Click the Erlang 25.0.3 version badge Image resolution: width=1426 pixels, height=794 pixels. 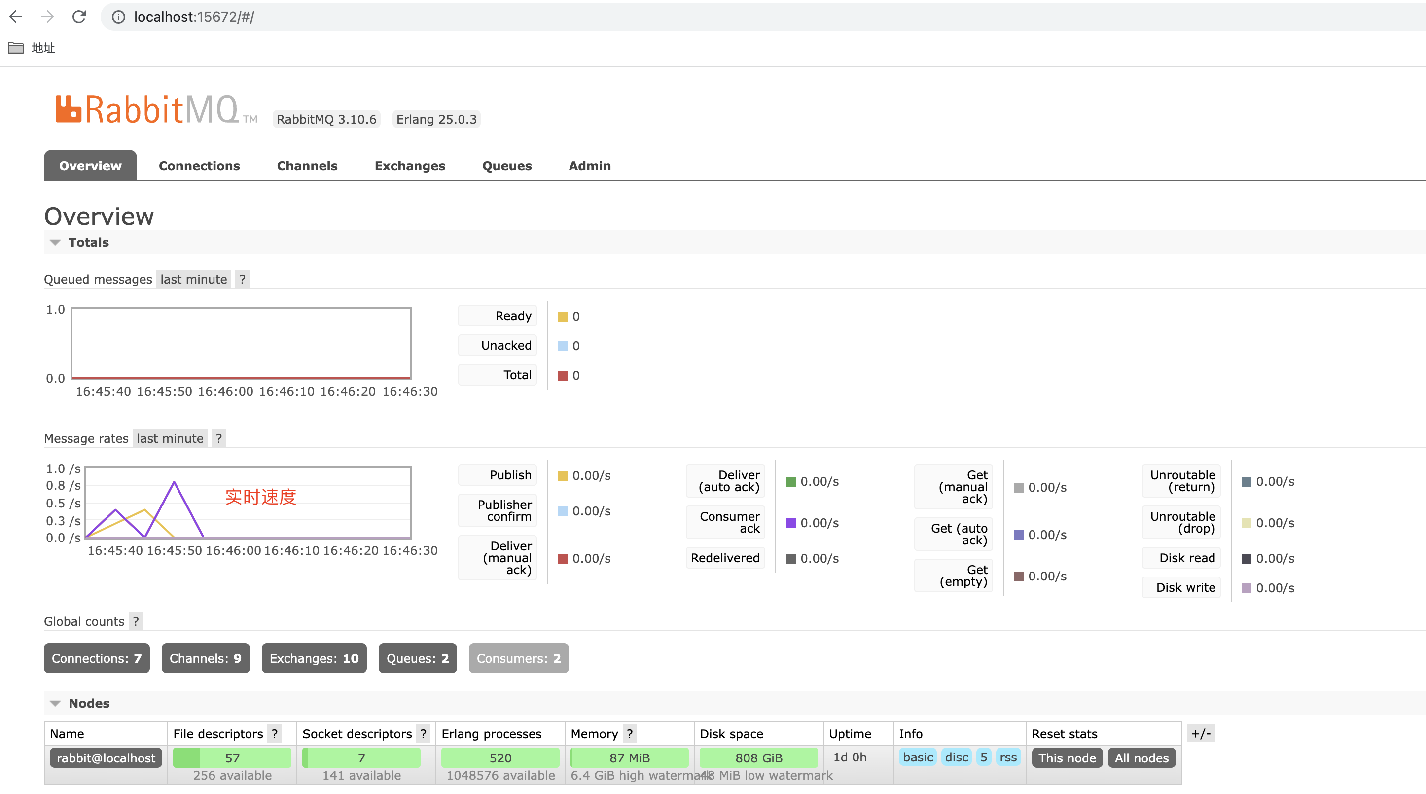click(x=436, y=120)
